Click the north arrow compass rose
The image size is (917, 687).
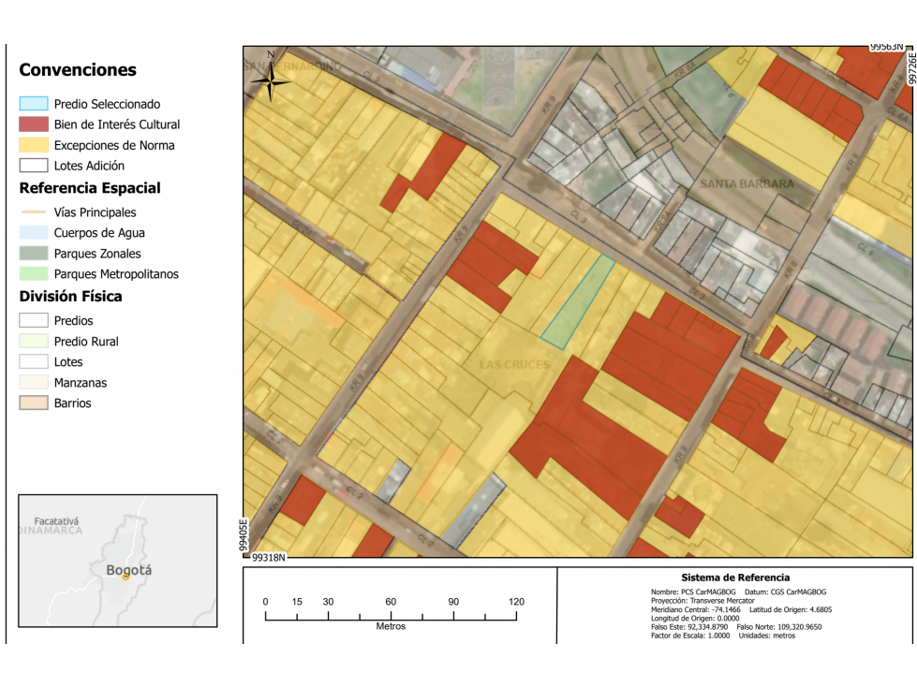tap(271, 80)
